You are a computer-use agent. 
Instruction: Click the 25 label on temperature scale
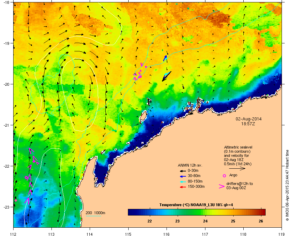click(233, 221)
